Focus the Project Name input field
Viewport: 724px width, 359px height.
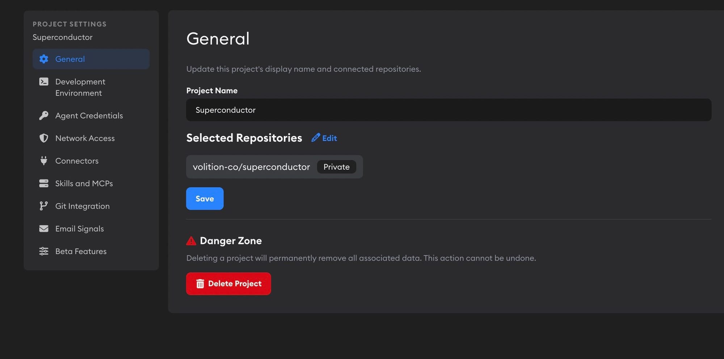pos(449,110)
